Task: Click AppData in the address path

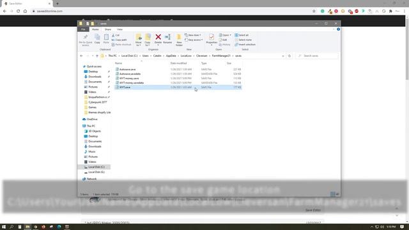Action: (x=171, y=56)
